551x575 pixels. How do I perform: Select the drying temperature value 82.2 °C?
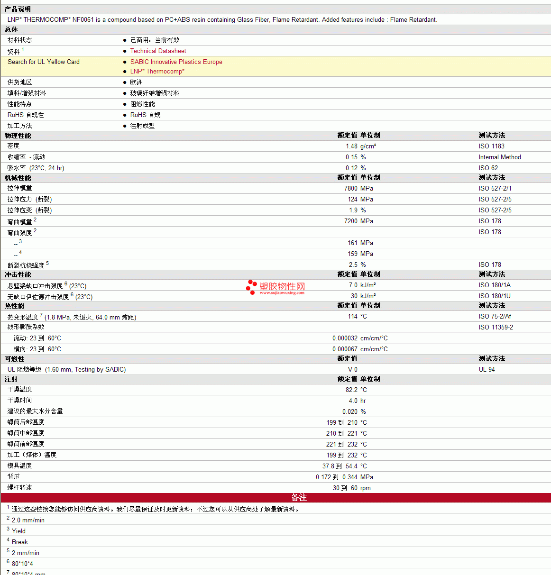point(356,390)
